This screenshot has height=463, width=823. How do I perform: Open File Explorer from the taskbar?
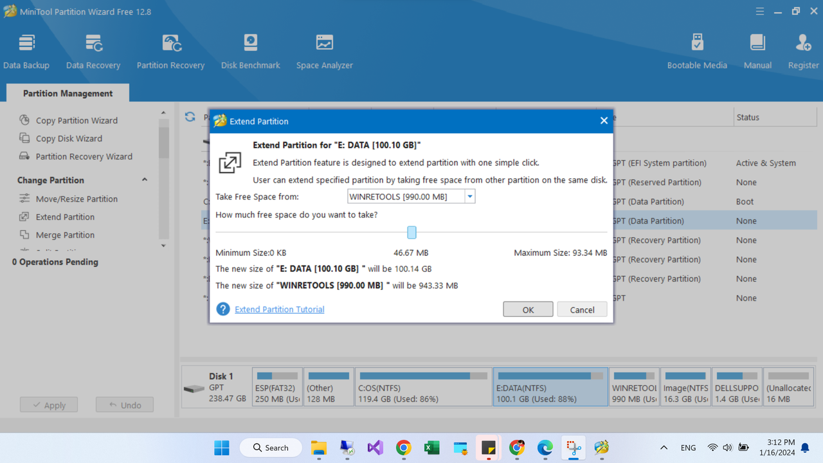coord(319,448)
